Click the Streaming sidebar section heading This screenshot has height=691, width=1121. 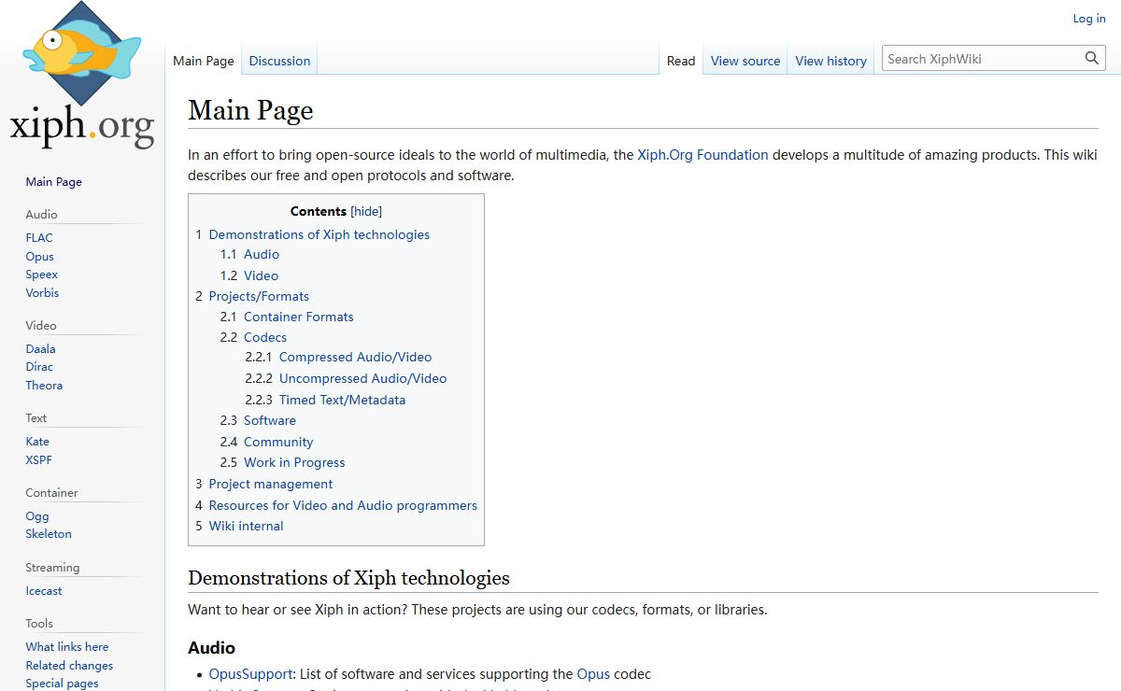[x=52, y=567]
